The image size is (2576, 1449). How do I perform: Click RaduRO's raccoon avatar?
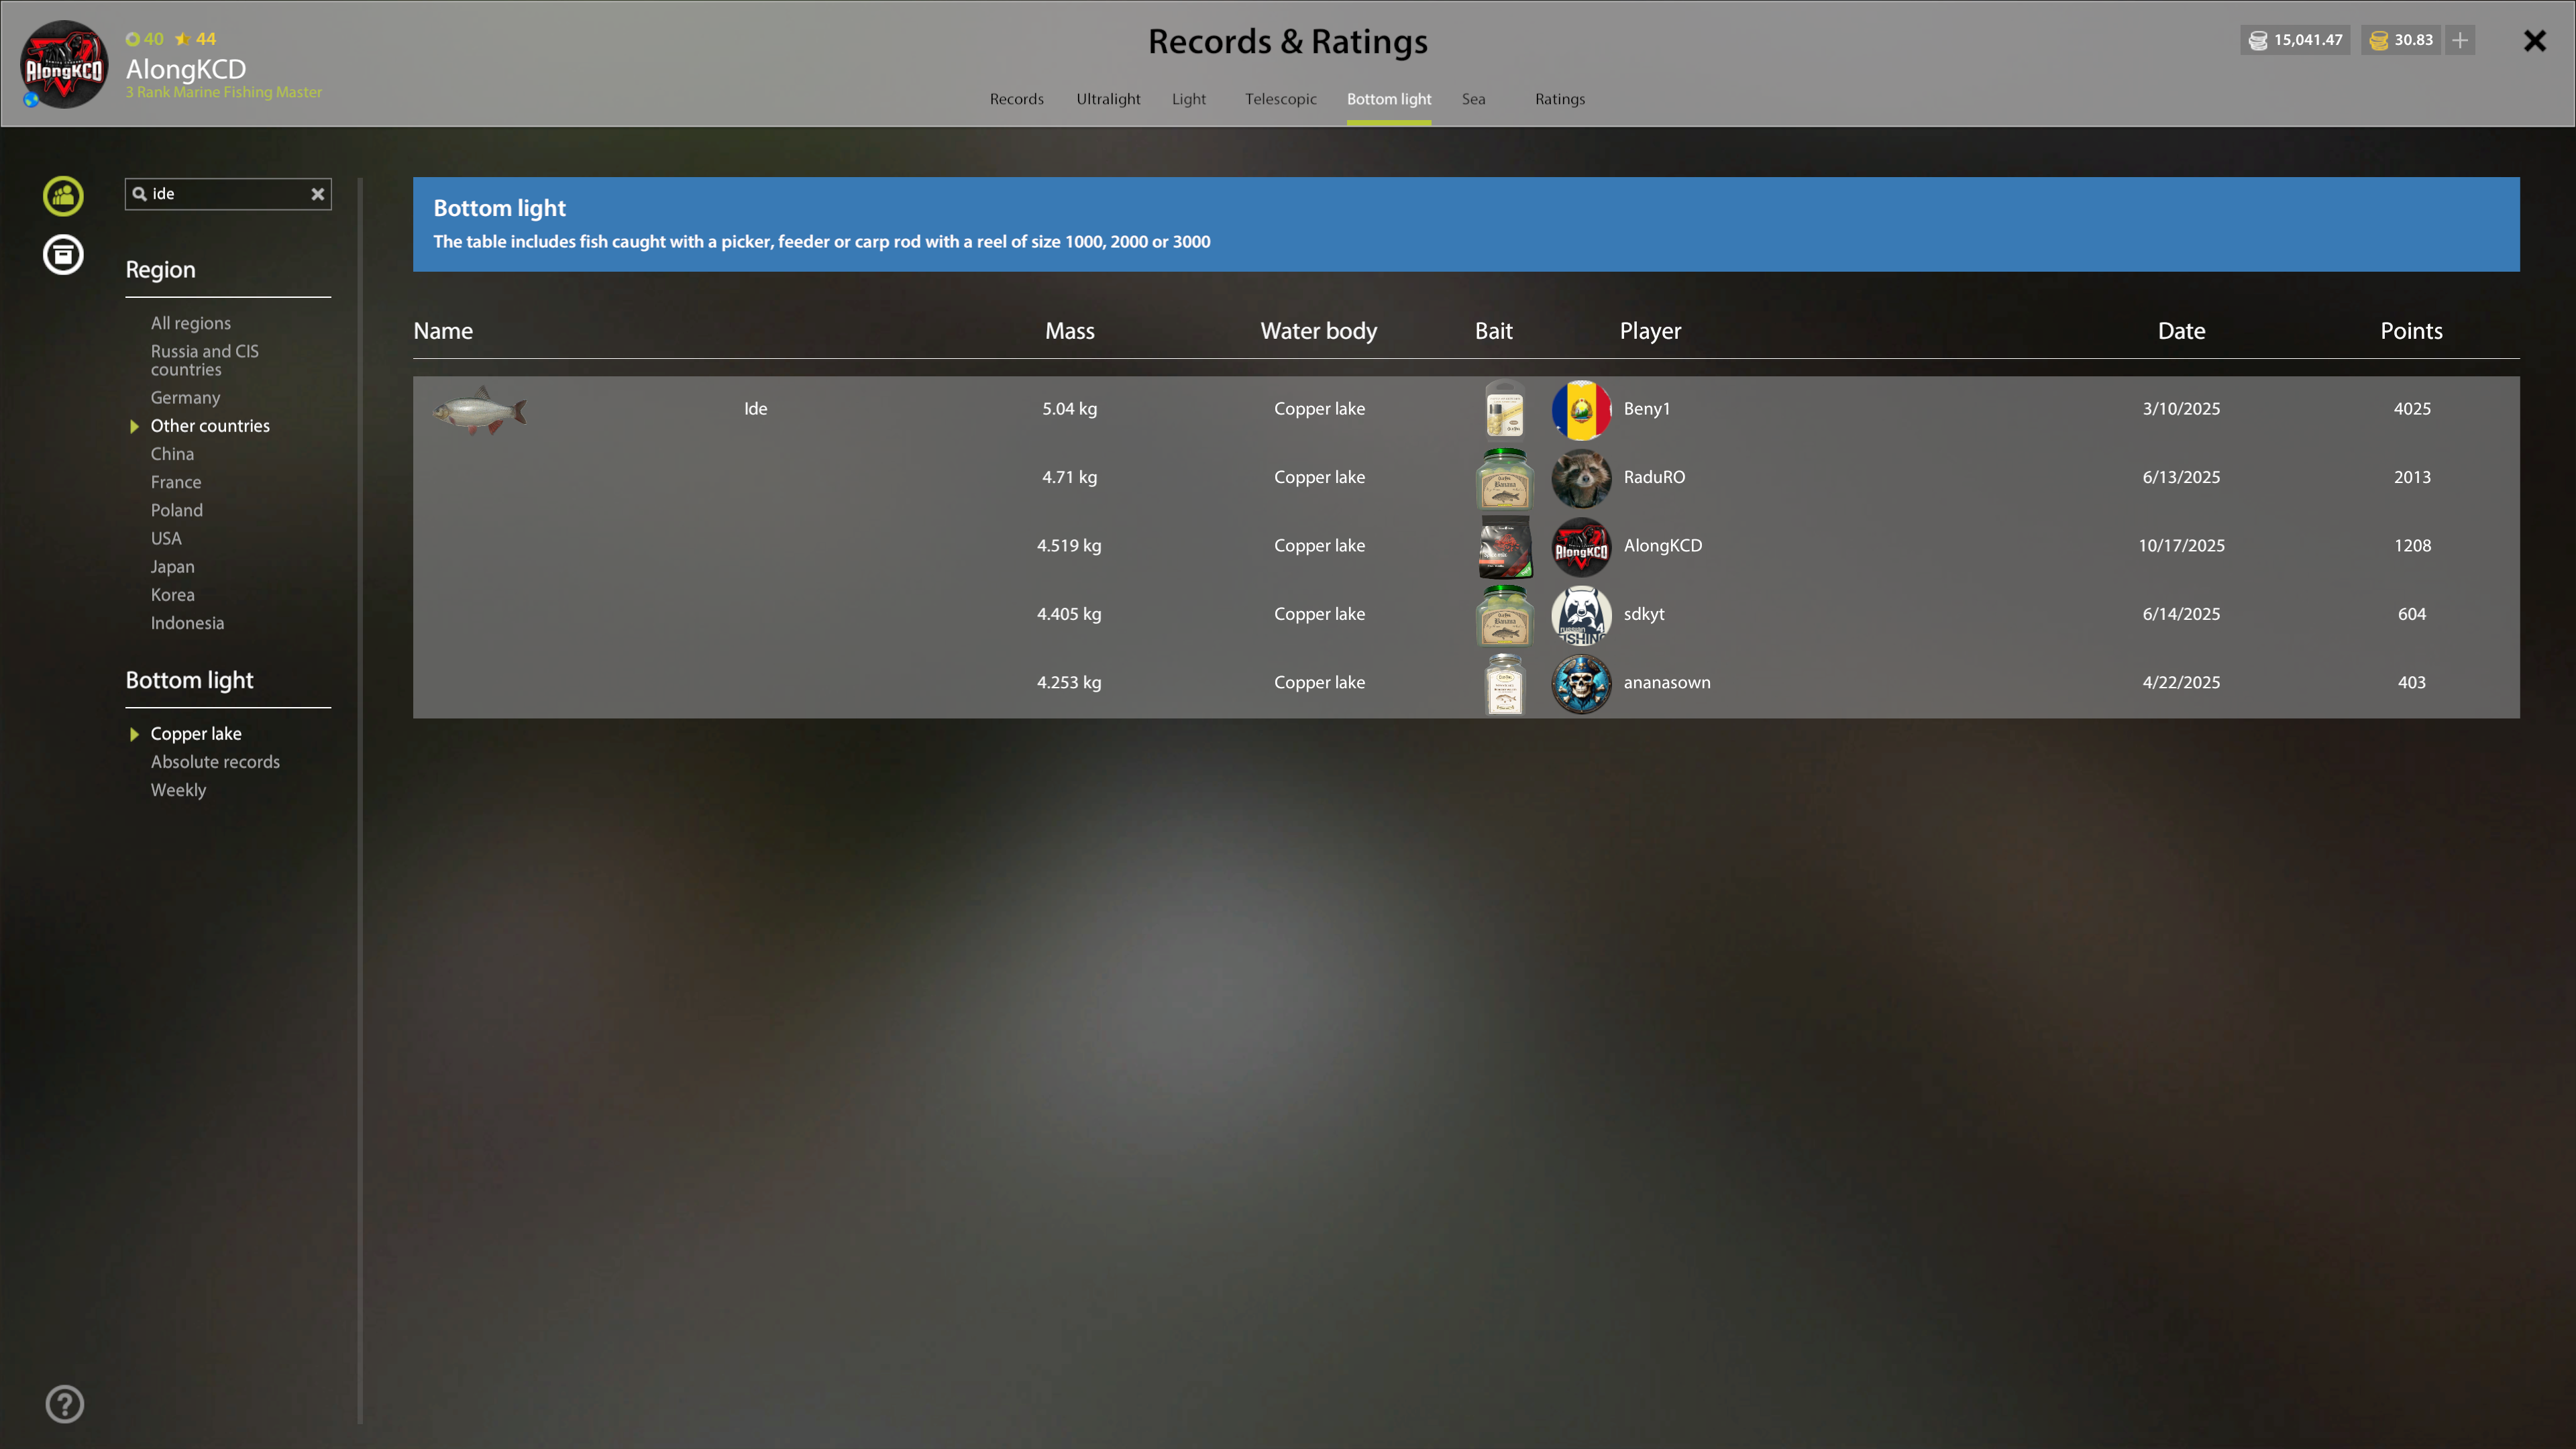pyautogui.click(x=1580, y=478)
